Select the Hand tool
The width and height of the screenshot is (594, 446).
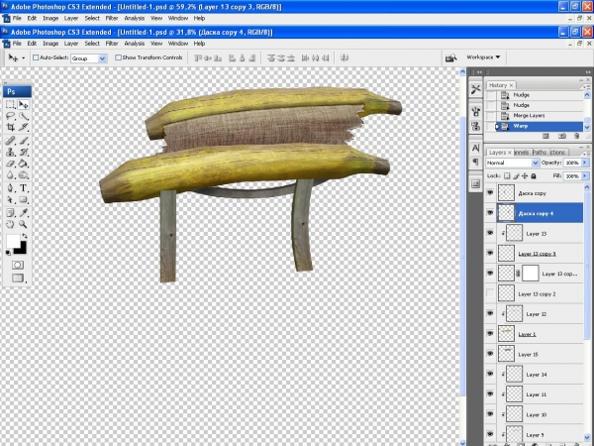click(10, 224)
